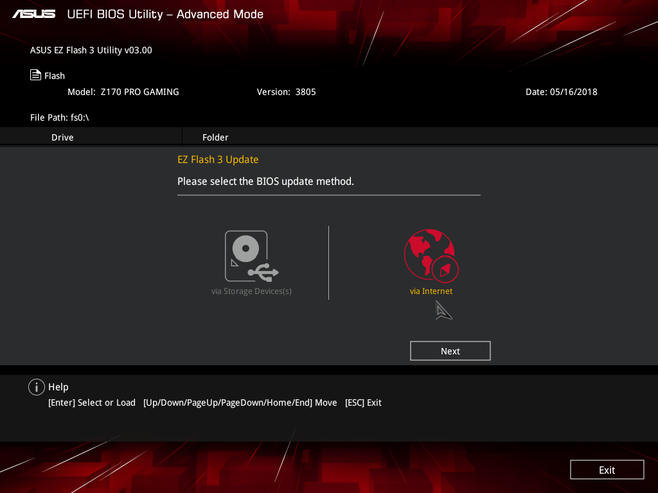
Task: Select the 'via Internet' label
Action: point(431,291)
